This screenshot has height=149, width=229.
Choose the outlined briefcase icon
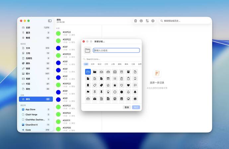point(88,99)
